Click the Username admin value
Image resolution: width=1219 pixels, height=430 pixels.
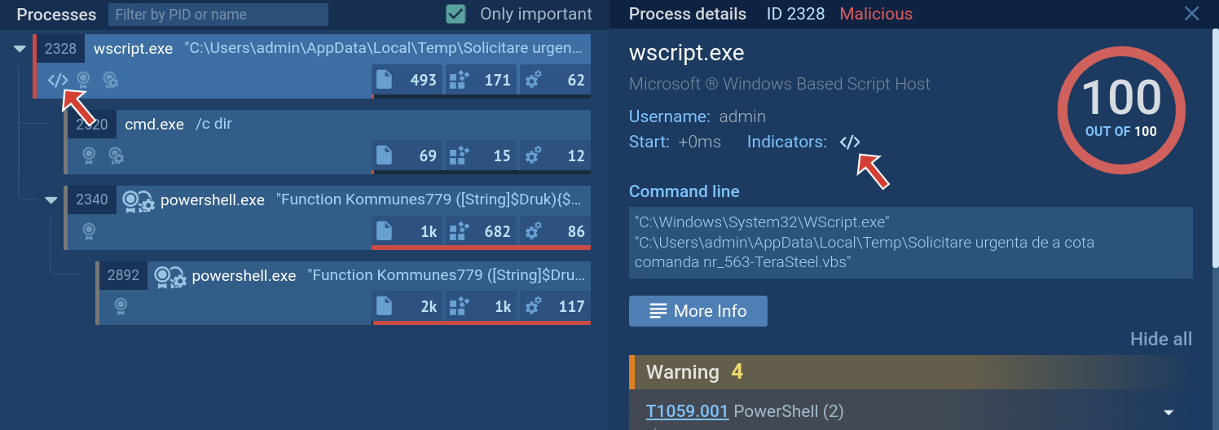tap(742, 116)
